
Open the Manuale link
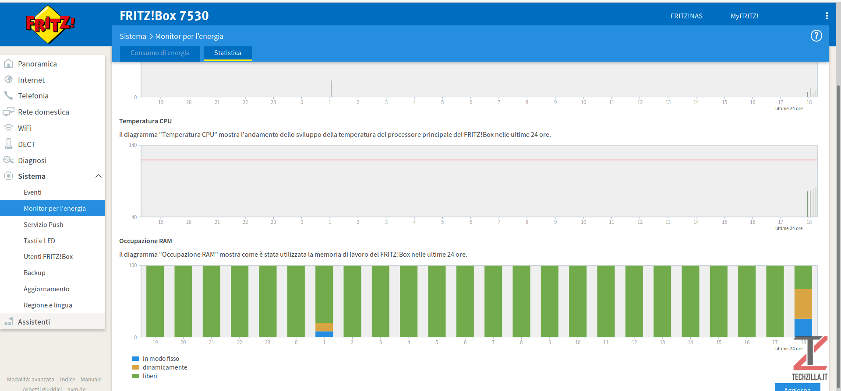pos(91,380)
